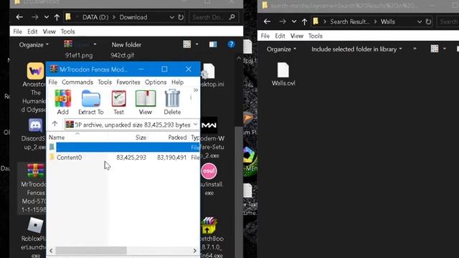Image resolution: width=459 pixels, height=258 pixels.
Task: Click DATA (D:) breadcrumb in address bar
Action: (95, 17)
